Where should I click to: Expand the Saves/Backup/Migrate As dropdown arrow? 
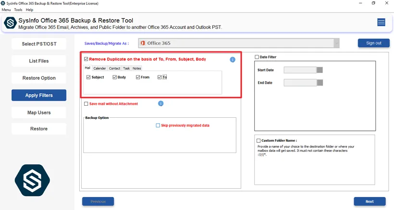[x=336, y=43]
